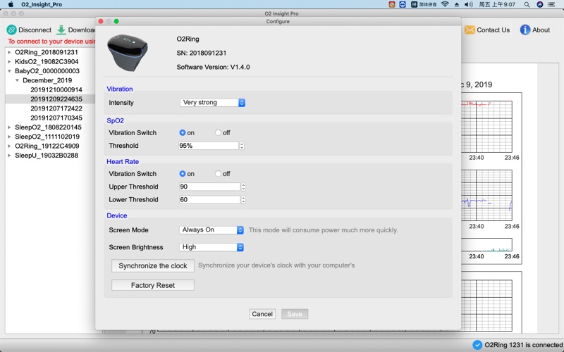Image resolution: width=564 pixels, height=352 pixels.
Task: Click the Apple menu icon
Action: pos(11,4)
